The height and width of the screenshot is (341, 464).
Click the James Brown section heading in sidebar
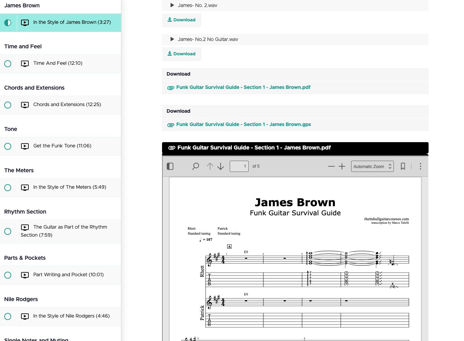pos(22,5)
